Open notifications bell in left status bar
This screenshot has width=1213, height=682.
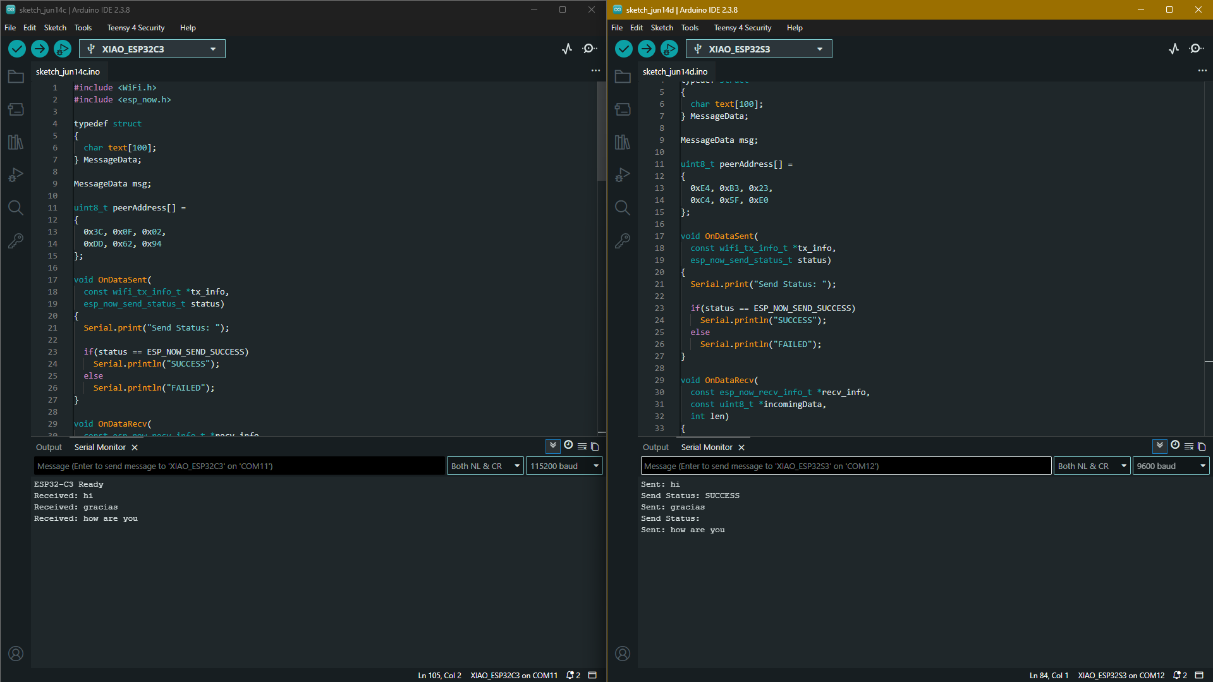pyautogui.click(x=573, y=675)
